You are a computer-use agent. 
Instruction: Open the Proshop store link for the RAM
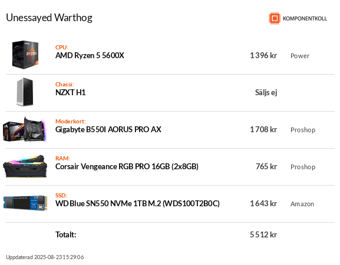[303, 167]
